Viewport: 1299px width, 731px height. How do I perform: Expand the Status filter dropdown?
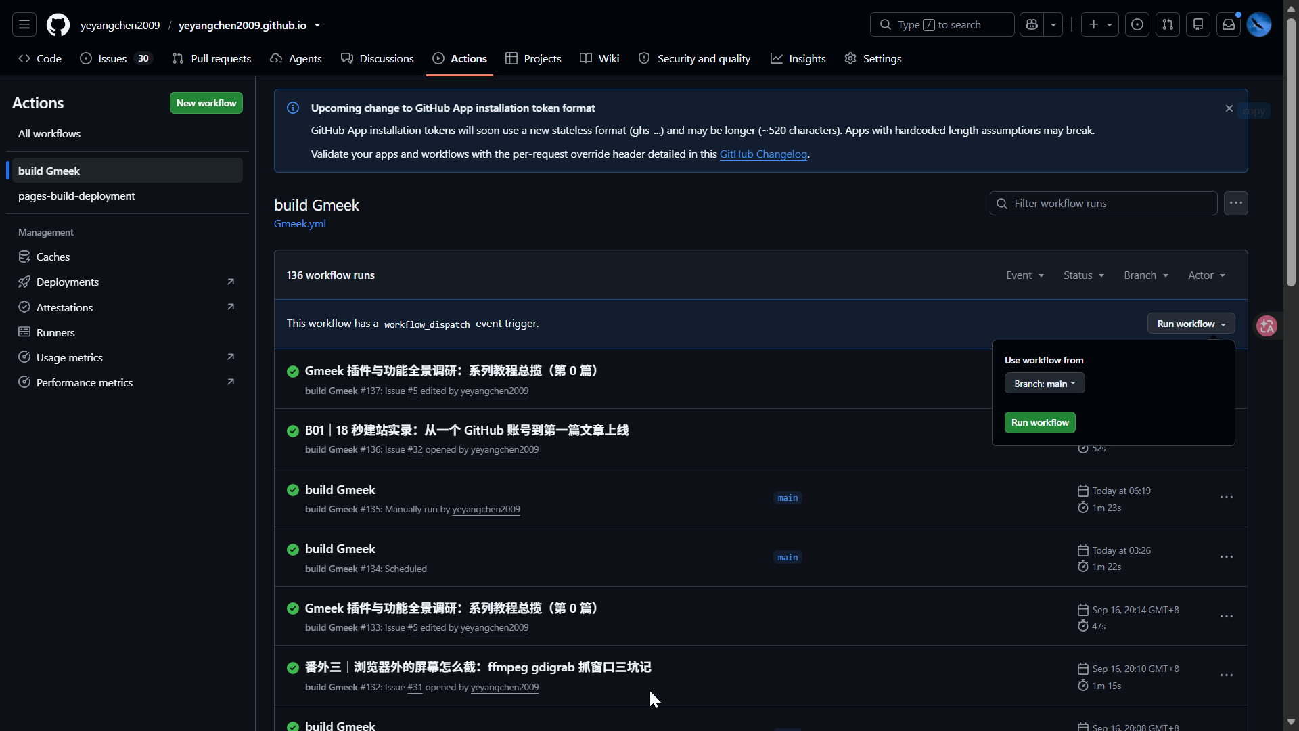click(1084, 275)
